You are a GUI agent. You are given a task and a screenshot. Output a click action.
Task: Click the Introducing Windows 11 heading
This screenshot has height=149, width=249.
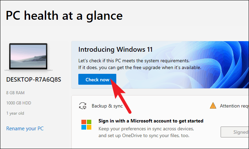116,49
